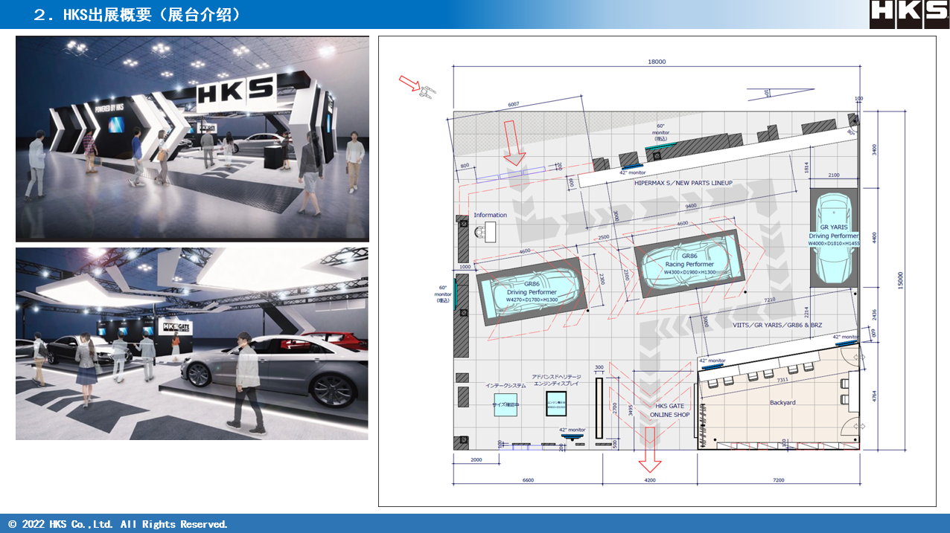This screenshot has height=533, width=950.
Task: Open the top booth exterior rendering
Action: (192, 138)
